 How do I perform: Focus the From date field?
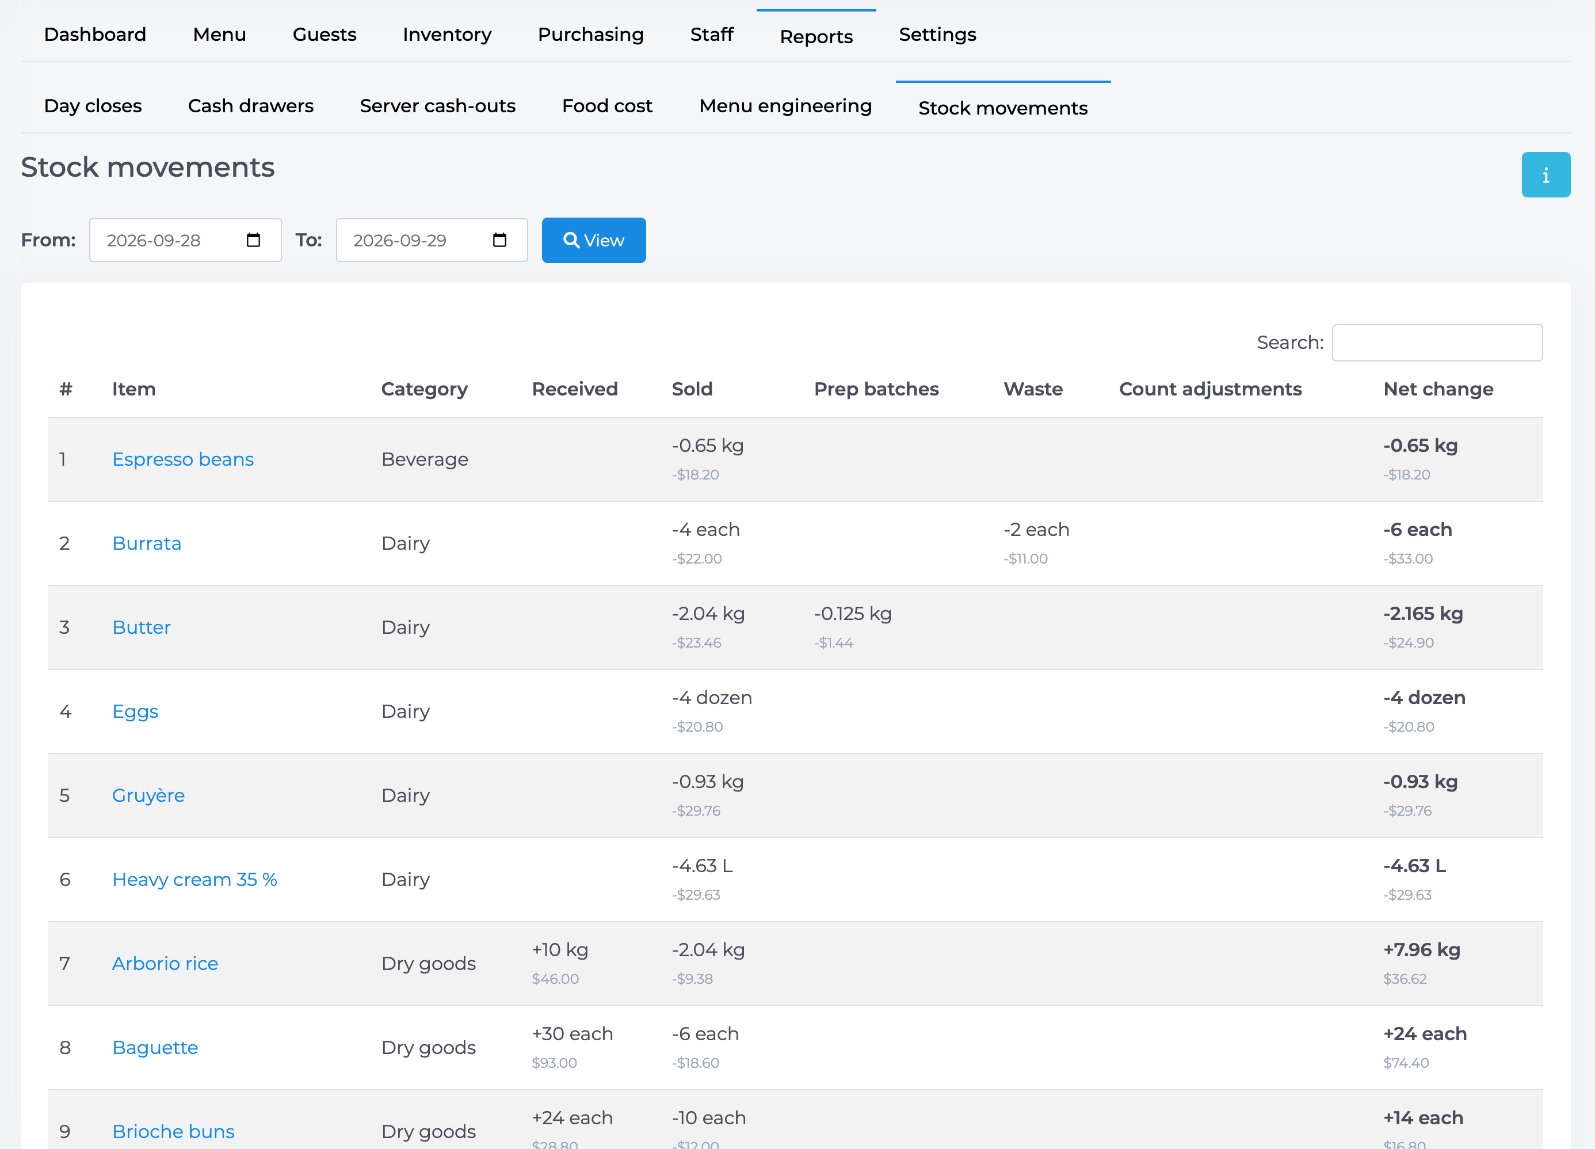click(185, 240)
